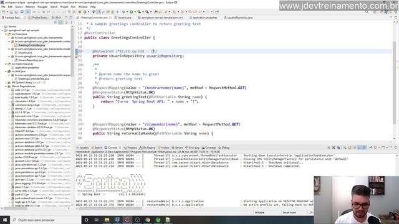Click the console horizontal scrollbar
Image resolution: width=399 pixels, height=224 pixels.
(110, 208)
